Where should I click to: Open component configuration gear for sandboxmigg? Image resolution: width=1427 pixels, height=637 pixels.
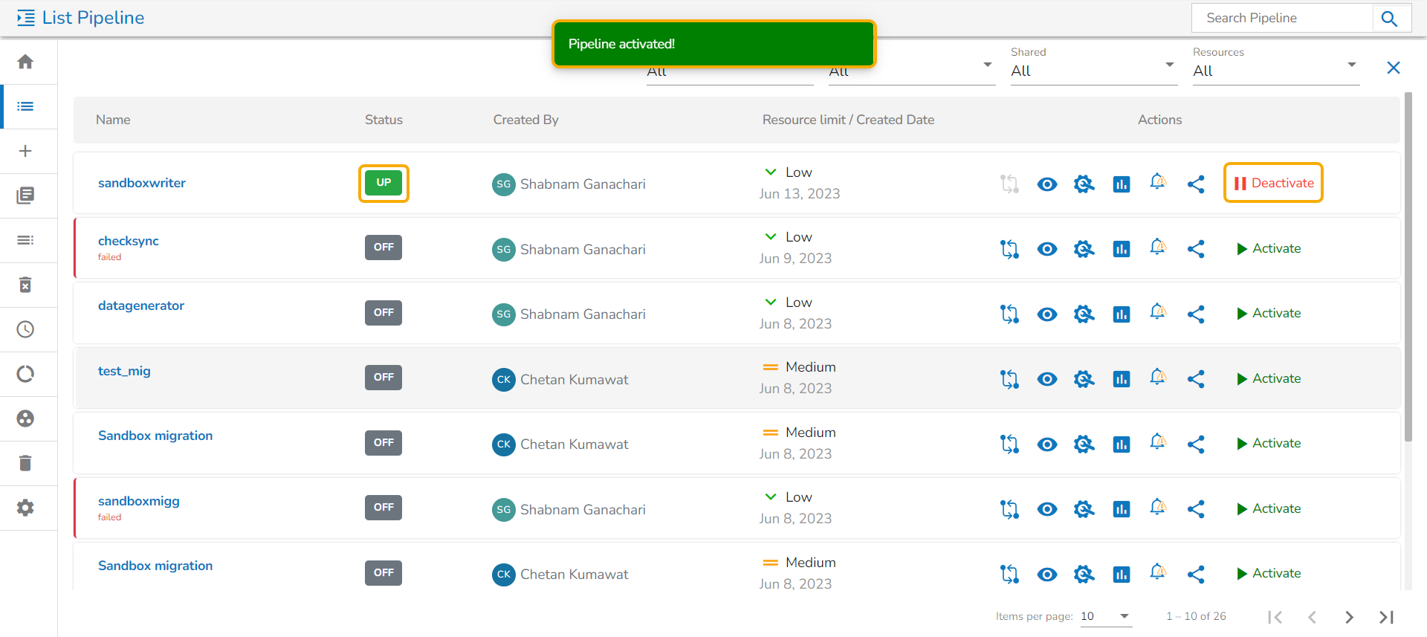(x=1084, y=509)
